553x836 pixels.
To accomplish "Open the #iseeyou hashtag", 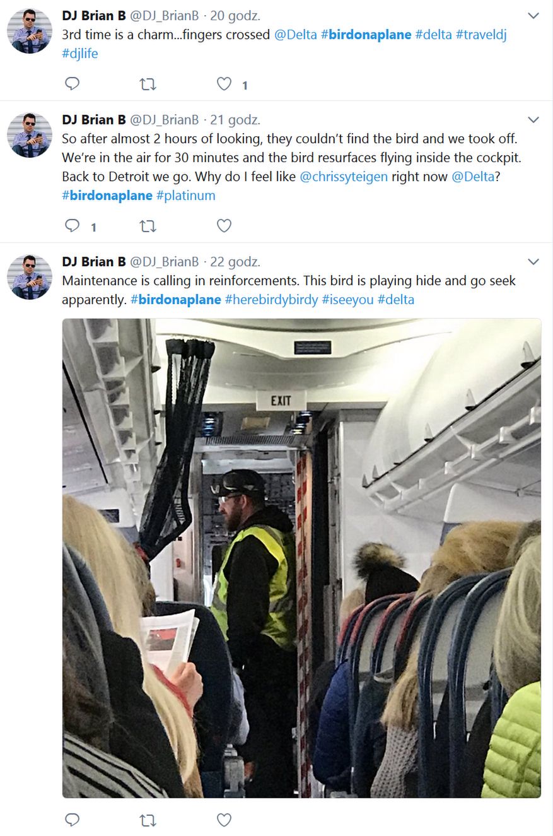I will (347, 300).
